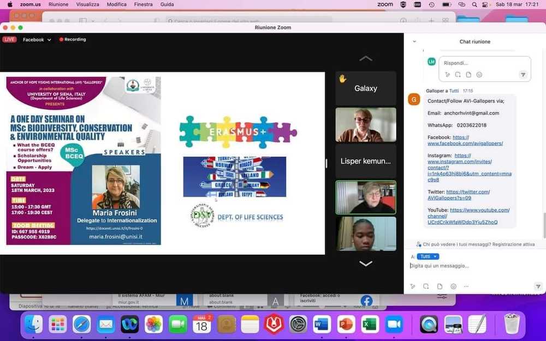This screenshot has width=546, height=341.
Task: Collapse the participant strip with the up chevron
Action: (366, 58)
